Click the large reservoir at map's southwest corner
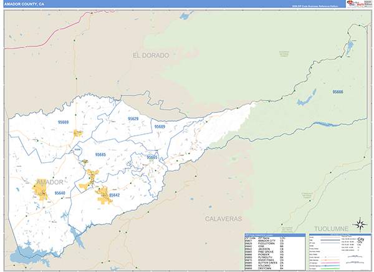Screen dimensions: 374x272 31,255
